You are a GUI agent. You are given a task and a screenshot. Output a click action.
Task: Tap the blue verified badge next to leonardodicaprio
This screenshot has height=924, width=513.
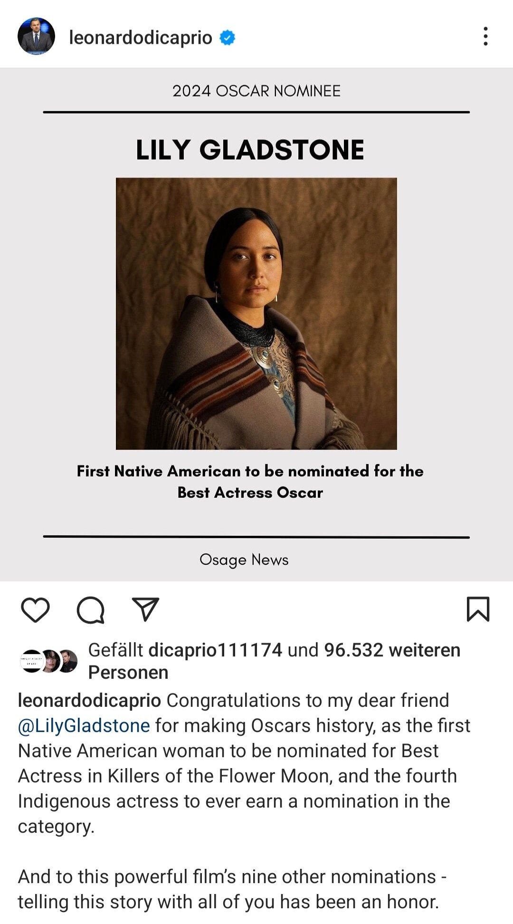pos(228,38)
